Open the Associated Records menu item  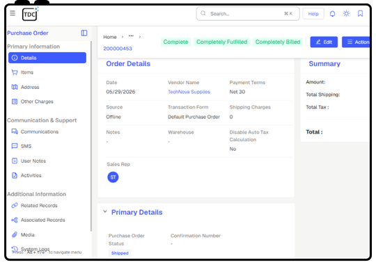[x=47, y=220]
